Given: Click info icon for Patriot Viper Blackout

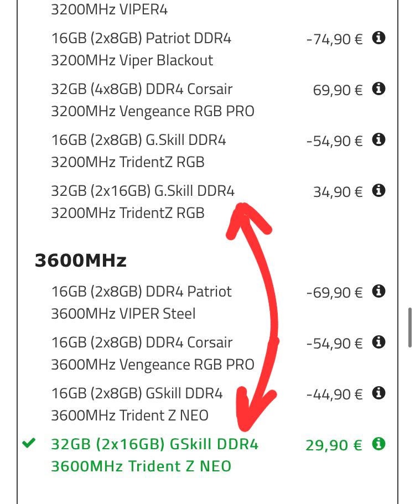Looking at the screenshot, I should coord(378,38).
